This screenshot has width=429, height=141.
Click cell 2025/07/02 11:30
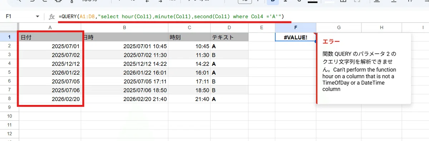tap(124, 55)
